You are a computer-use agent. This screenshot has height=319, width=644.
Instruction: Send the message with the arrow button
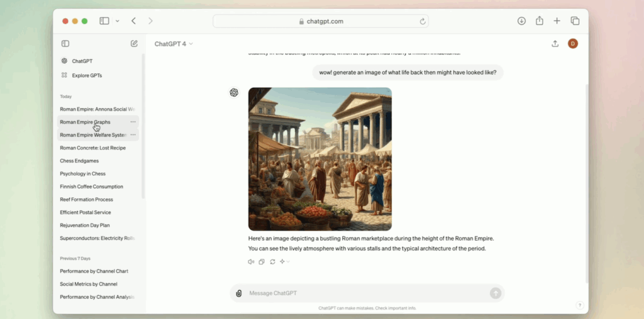(496, 293)
